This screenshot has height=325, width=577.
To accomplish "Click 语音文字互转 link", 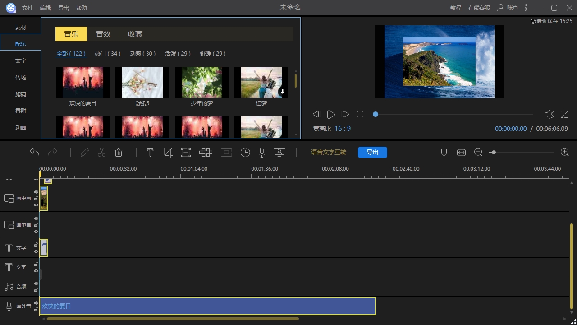I will (329, 152).
